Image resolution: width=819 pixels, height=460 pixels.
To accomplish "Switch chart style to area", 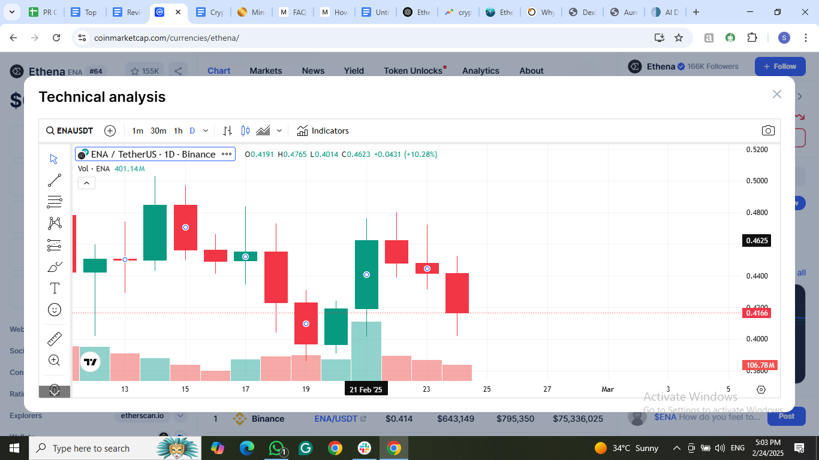I will coord(263,131).
